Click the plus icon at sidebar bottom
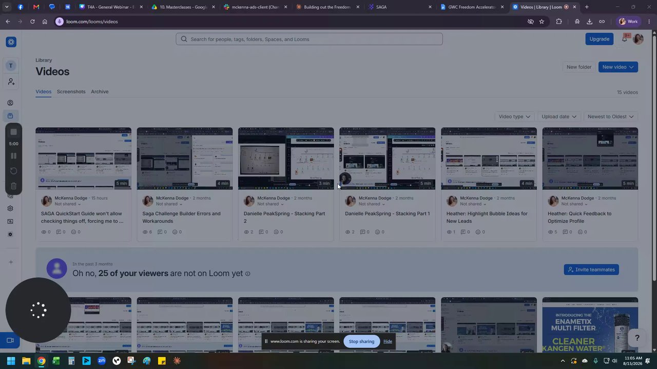Image resolution: width=657 pixels, height=369 pixels. [11, 262]
